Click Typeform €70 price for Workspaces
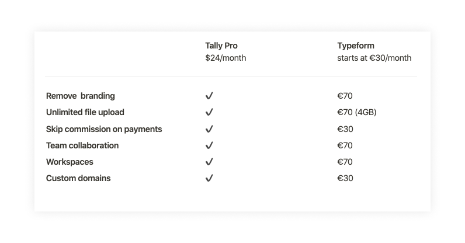The height and width of the screenshot is (243, 465). coord(345,162)
